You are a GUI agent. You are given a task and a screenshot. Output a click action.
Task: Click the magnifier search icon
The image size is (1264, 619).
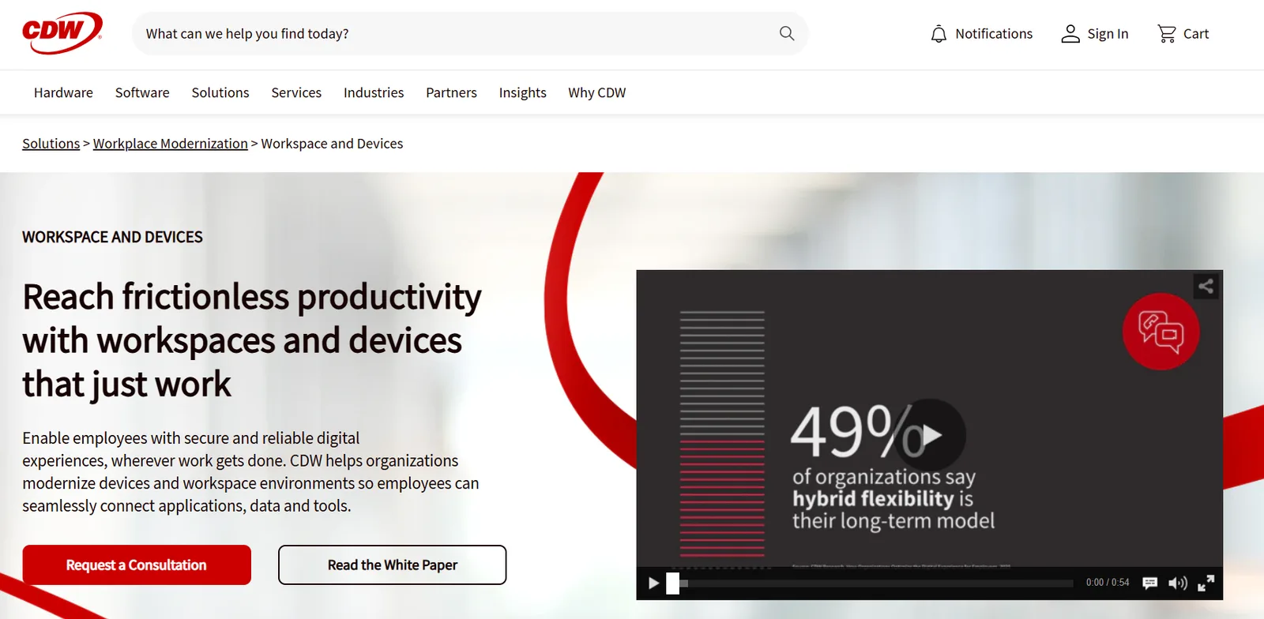[787, 33]
